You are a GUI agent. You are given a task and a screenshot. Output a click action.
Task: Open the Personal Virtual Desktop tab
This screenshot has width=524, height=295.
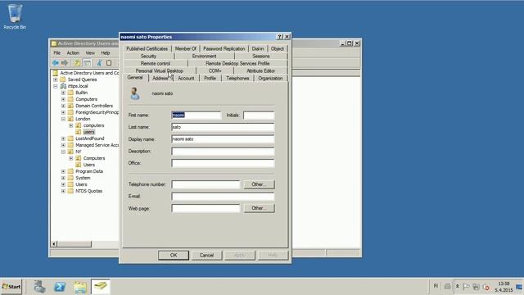click(x=160, y=71)
